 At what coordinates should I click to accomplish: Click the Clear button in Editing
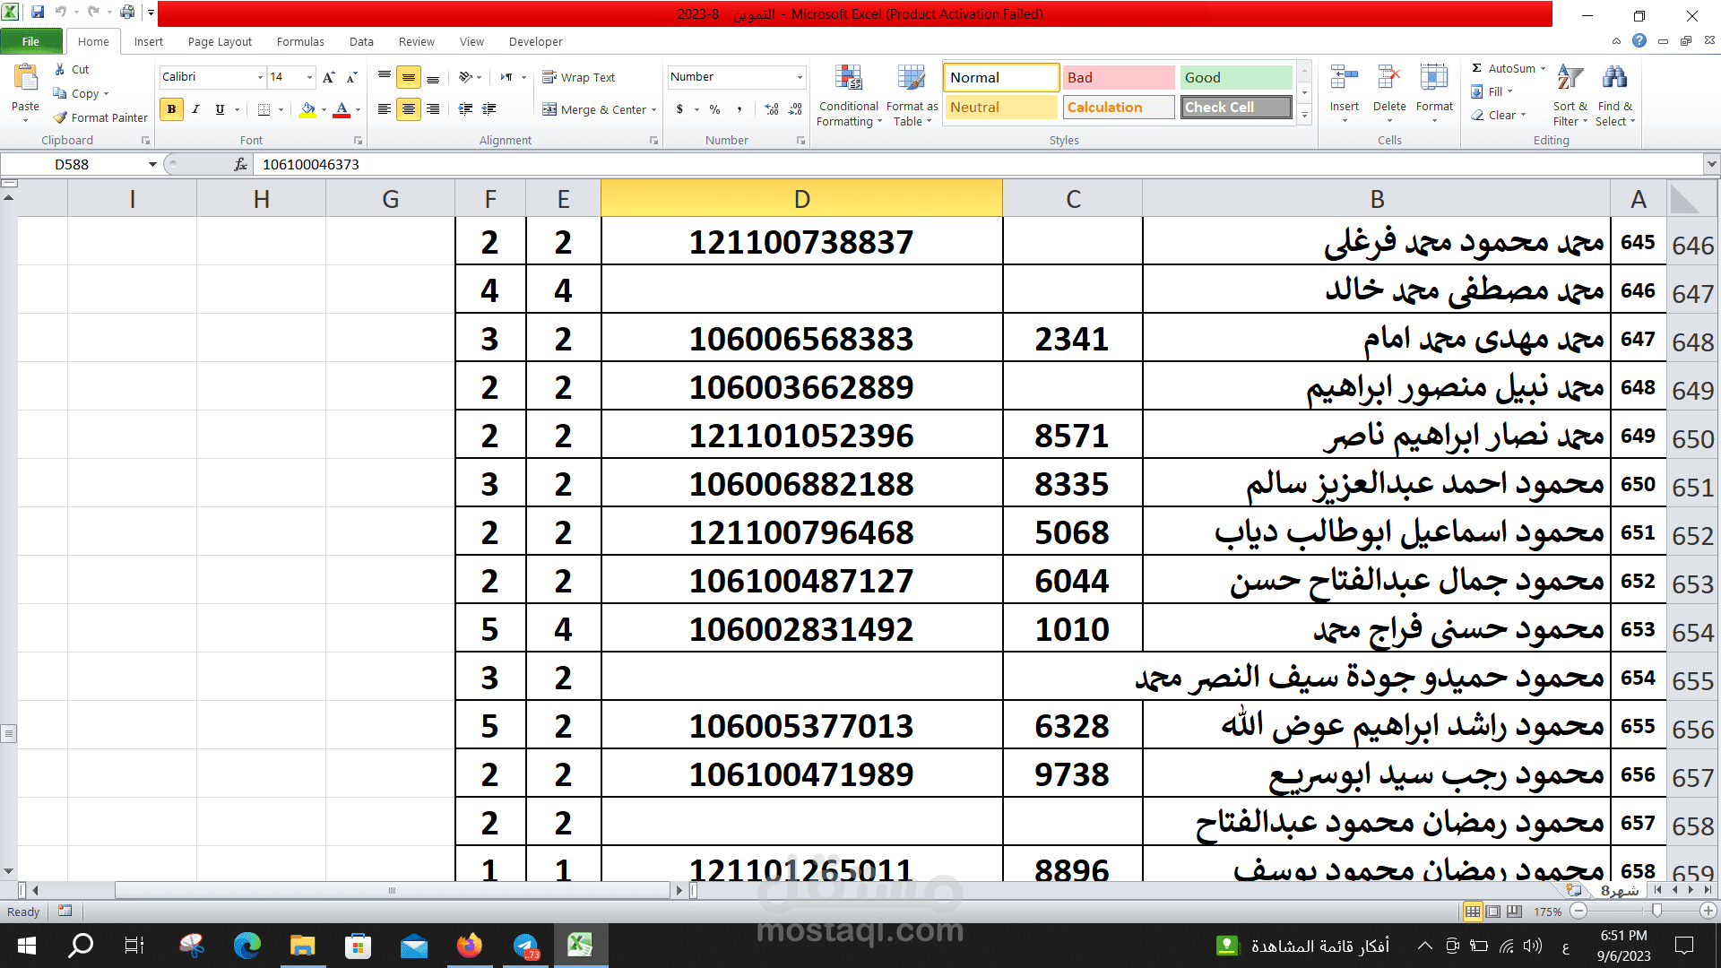point(1498,115)
